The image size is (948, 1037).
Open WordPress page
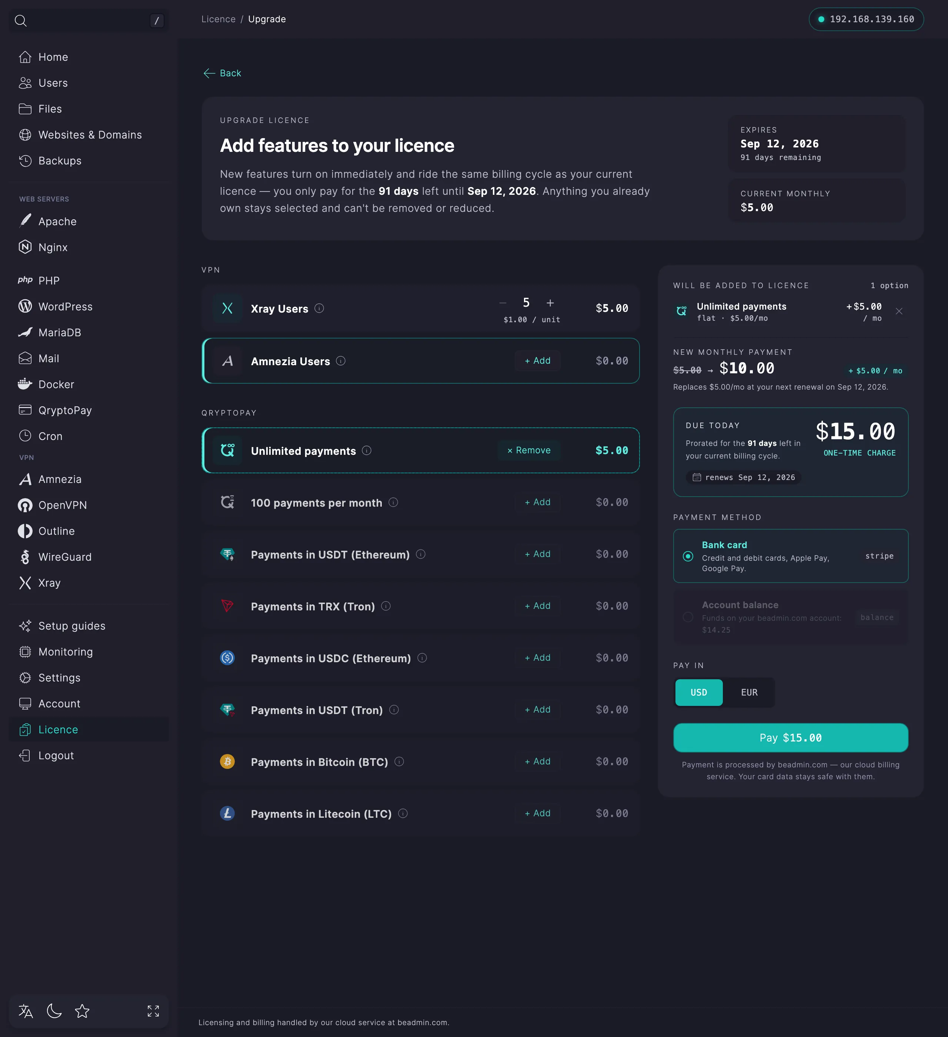click(x=89, y=307)
